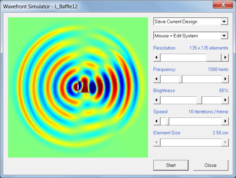Click the Brightness slider thumb
Image resolution: width=236 pixels, height=178 pixels.
tap(199, 100)
